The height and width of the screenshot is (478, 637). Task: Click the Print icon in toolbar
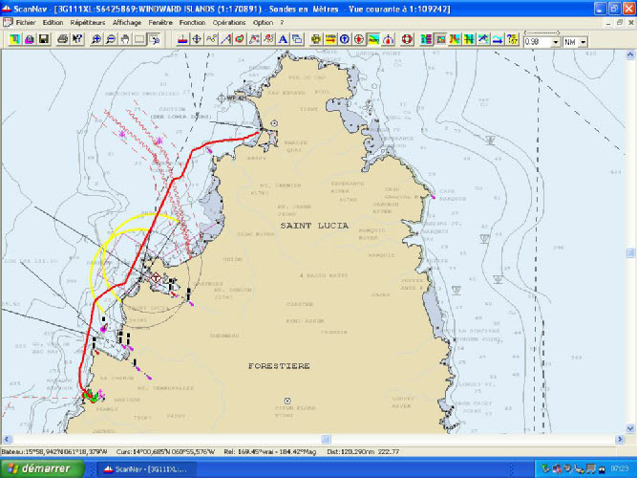pyautogui.click(x=62, y=40)
